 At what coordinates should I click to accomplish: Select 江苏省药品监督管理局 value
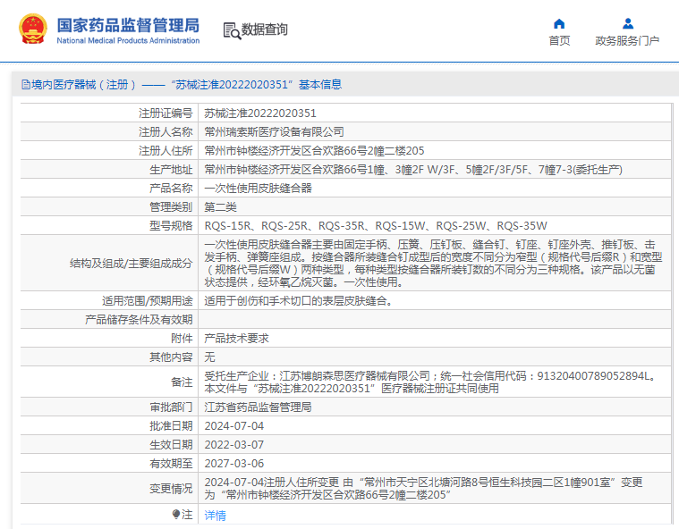[x=258, y=407]
